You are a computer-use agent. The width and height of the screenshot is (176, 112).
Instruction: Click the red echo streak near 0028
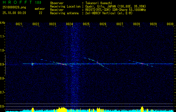click(x=142, y=64)
